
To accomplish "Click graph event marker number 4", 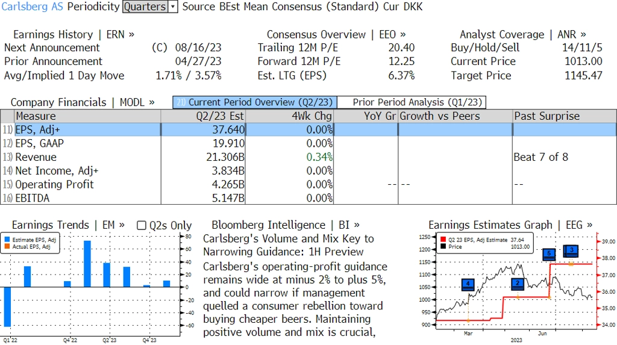I will tap(468, 284).
